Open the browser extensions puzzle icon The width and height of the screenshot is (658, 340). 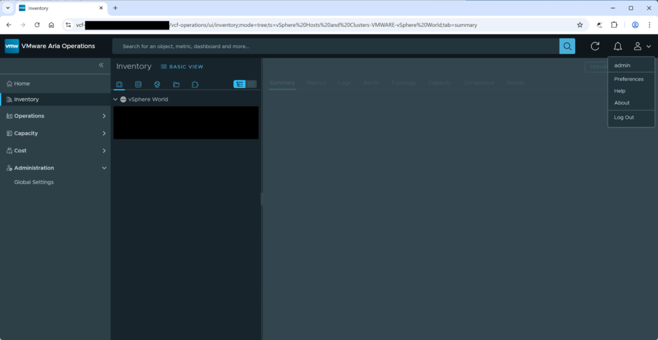pyautogui.click(x=614, y=25)
